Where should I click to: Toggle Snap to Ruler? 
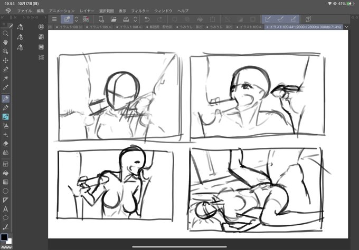(x=268, y=19)
